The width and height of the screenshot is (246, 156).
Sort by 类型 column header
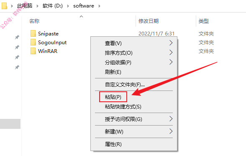(x=204, y=21)
